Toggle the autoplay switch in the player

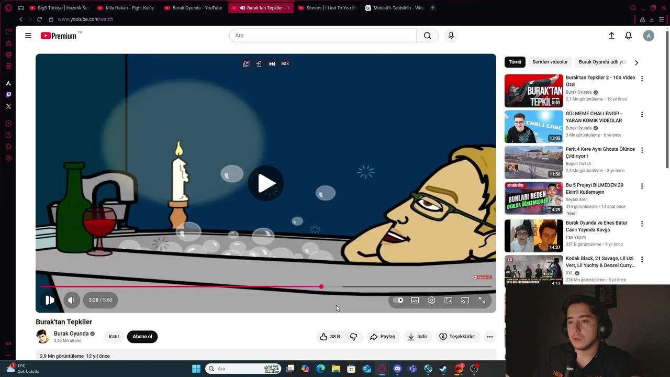[x=398, y=301]
